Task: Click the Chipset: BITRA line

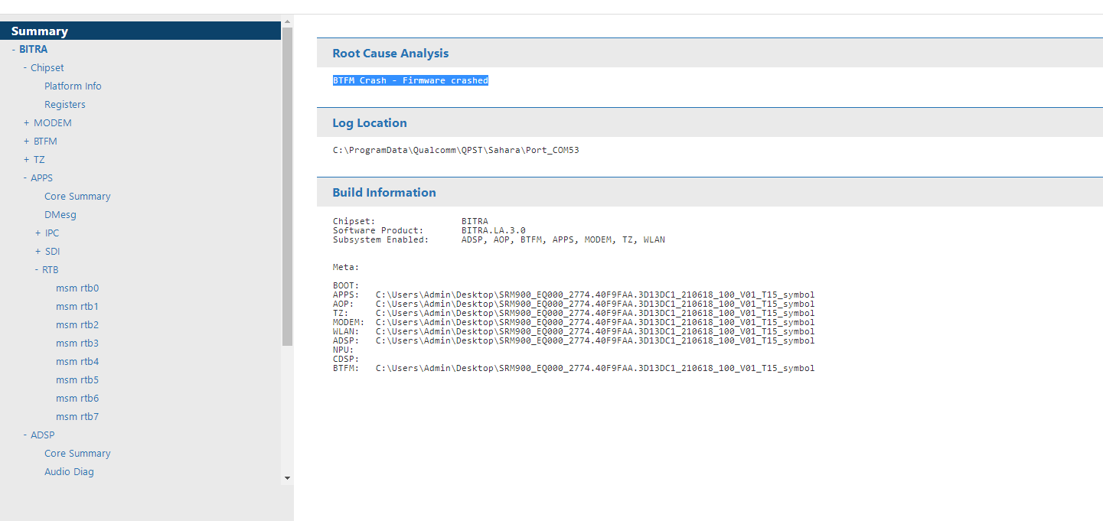Action: (410, 221)
